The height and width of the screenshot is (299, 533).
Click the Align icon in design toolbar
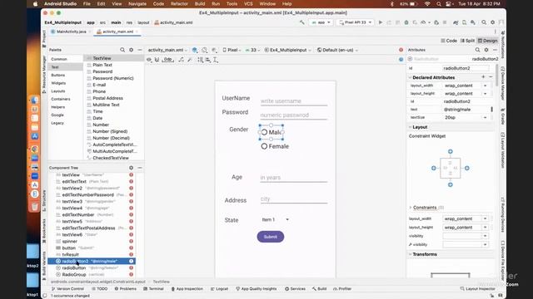(208, 60)
